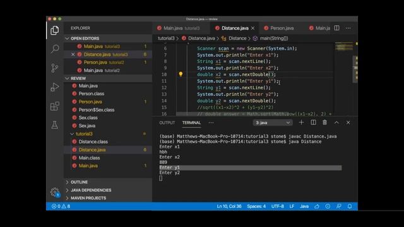This screenshot has width=404, height=227.
Task: Open Sex.java file
Action: [108, 125]
